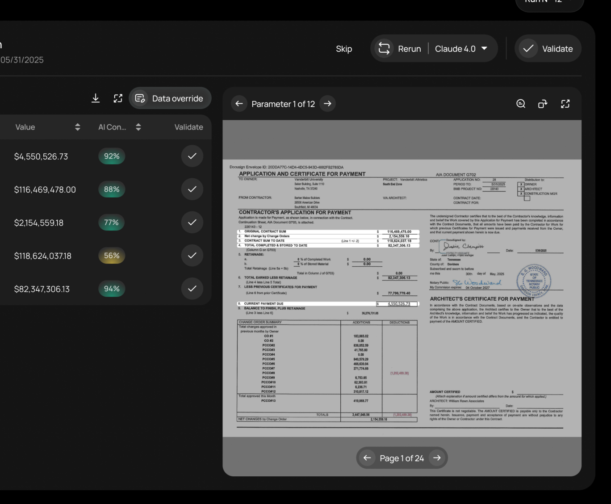611x504 pixels.
Task: Click the 92% confidence badge
Action: (112, 156)
